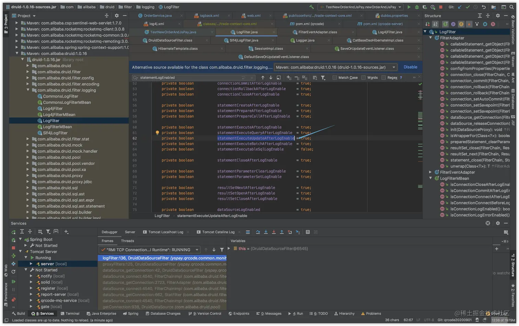Image resolution: width=519 pixels, height=326 pixels.
Task: Jump to next search occurrence arrow
Action: tap(270, 78)
